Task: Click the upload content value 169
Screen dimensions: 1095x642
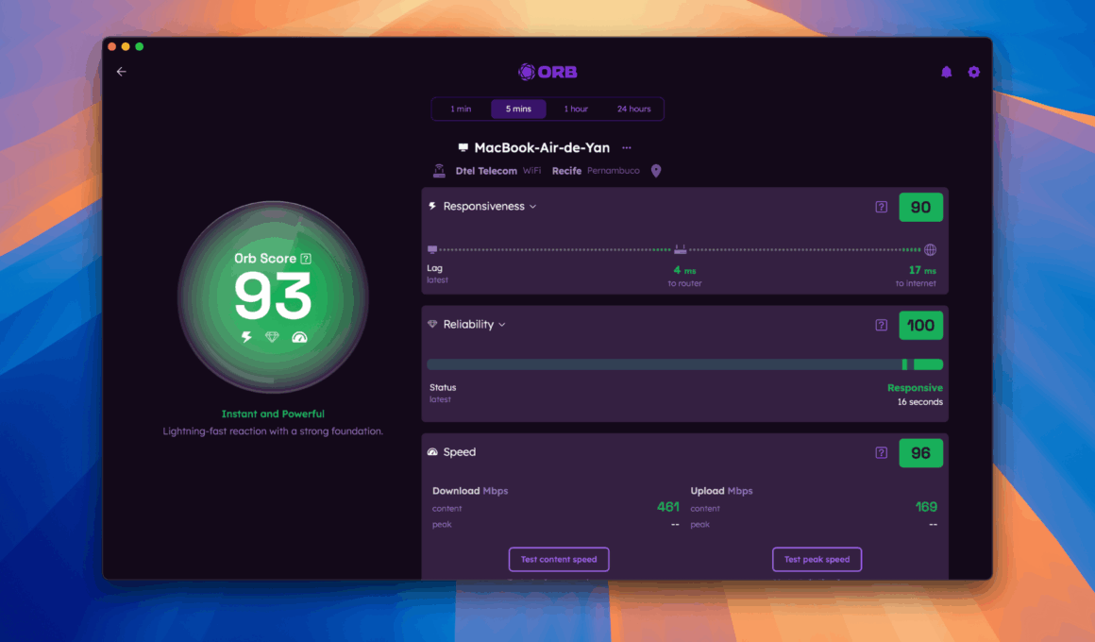Action: (x=926, y=506)
